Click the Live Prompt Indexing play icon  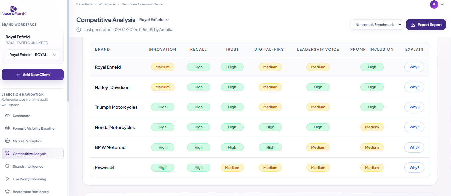[x=7, y=179]
